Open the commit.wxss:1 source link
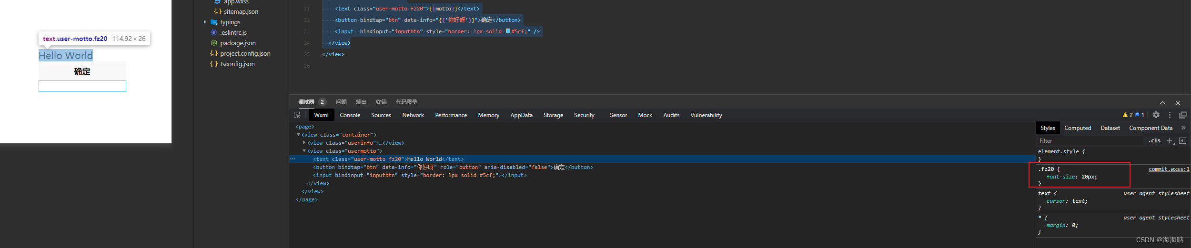 1169,169
